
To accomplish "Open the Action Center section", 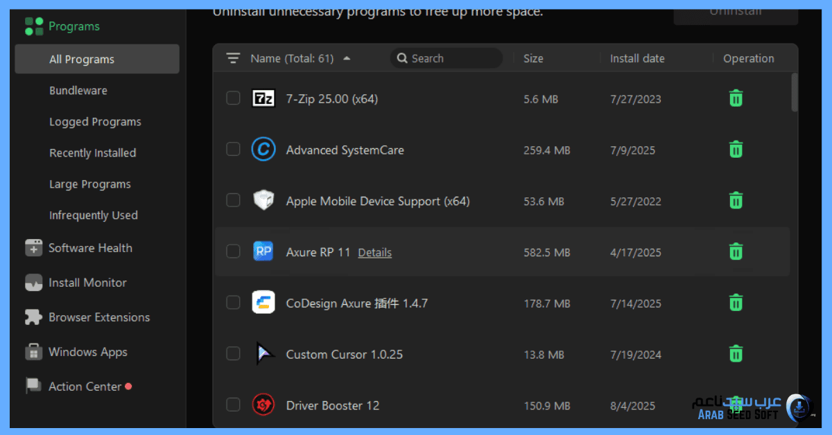I will [85, 387].
